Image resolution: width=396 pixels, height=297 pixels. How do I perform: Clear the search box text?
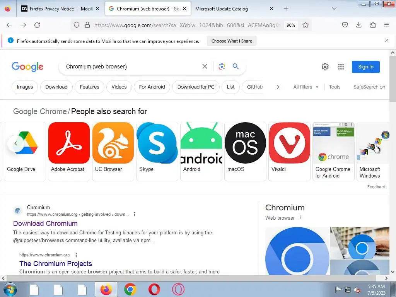205,67
